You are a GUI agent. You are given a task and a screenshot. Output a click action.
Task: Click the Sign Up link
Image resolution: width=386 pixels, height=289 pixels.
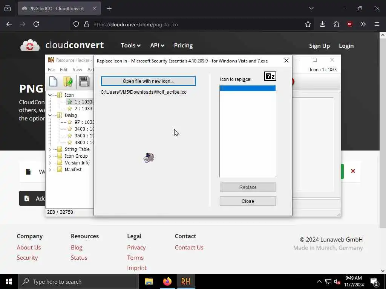[319, 46]
